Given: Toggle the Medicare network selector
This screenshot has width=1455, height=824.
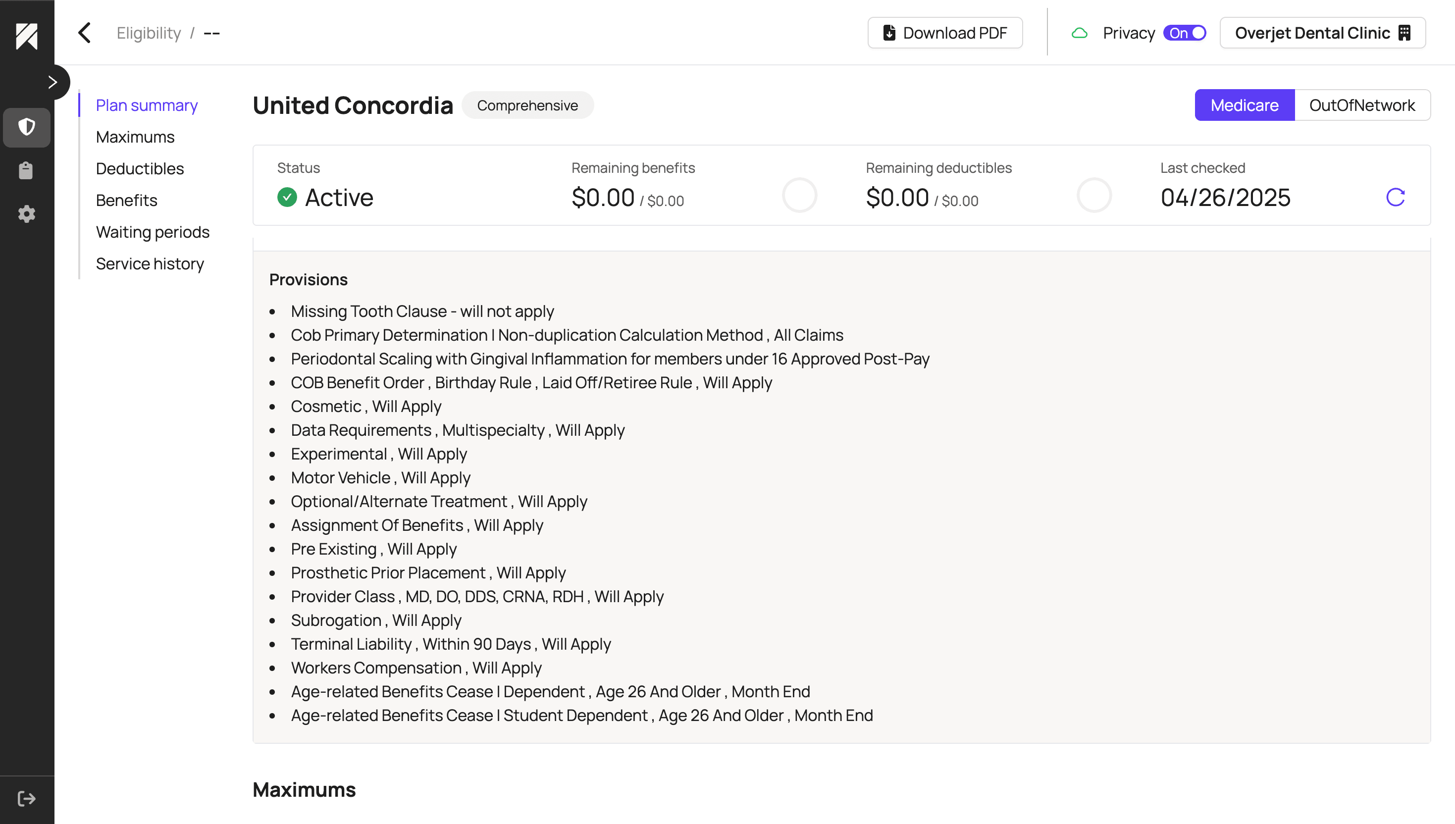Looking at the screenshot, I should (1244, 104).
